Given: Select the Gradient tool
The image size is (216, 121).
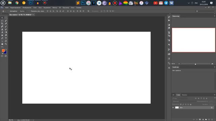Looking at the screenshot, I should click(6, 32).
